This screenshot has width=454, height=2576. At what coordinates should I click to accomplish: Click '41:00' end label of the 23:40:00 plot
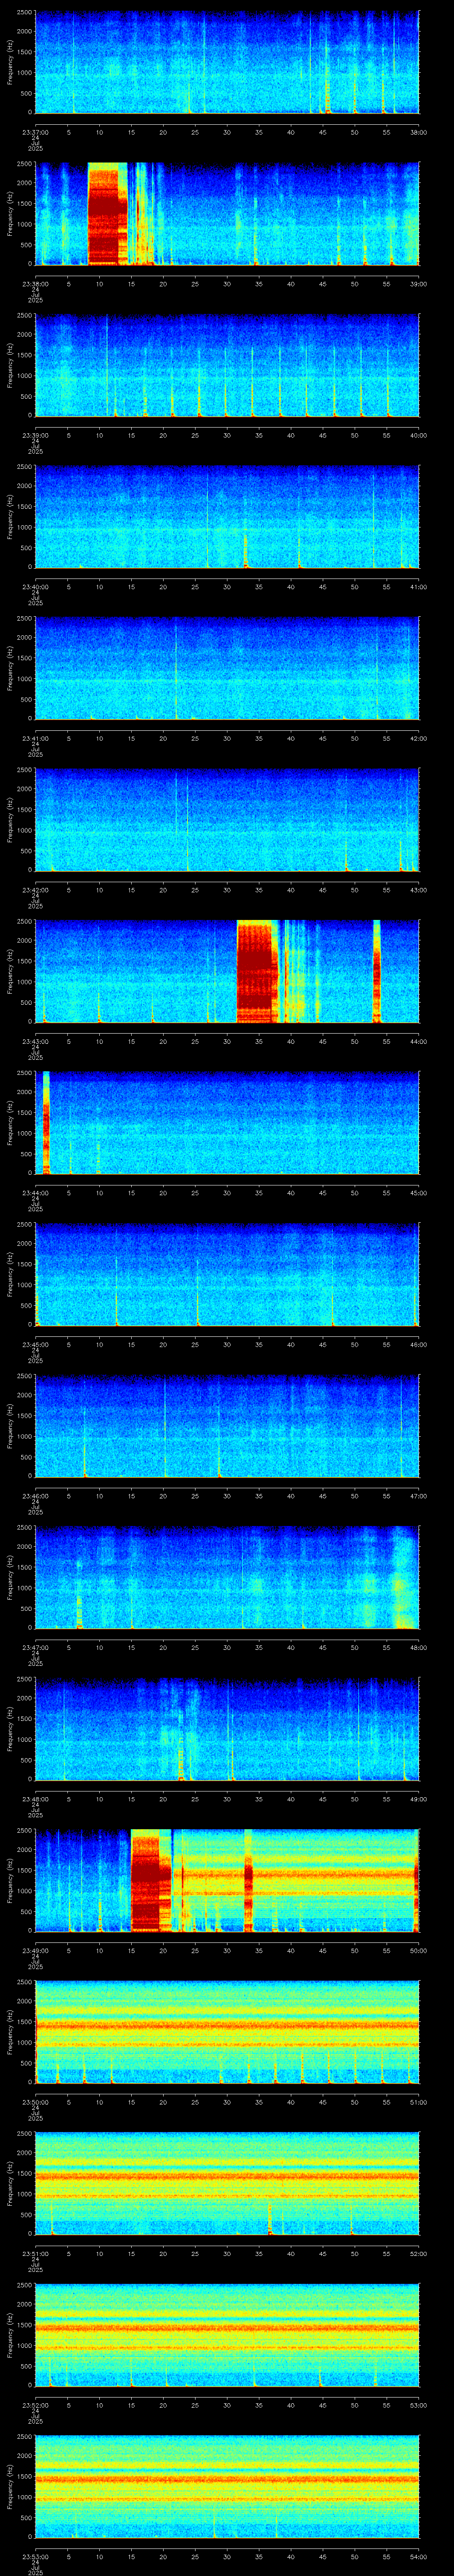[x=418, y=587]
